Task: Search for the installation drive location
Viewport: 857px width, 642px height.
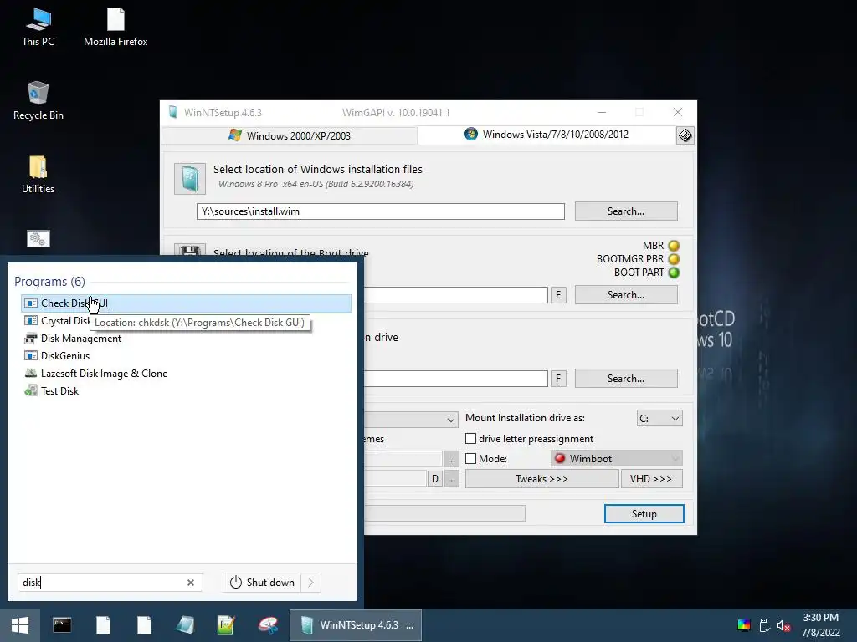Action: point(626,379)
